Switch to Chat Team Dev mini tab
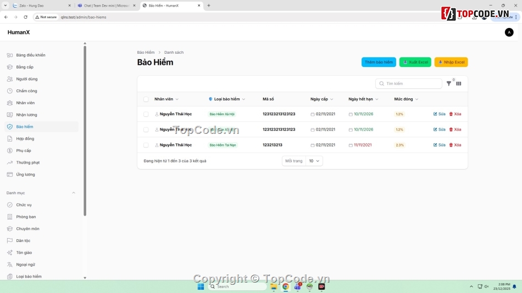This screenshot has width=522, height=293. [x=107, y=5]
